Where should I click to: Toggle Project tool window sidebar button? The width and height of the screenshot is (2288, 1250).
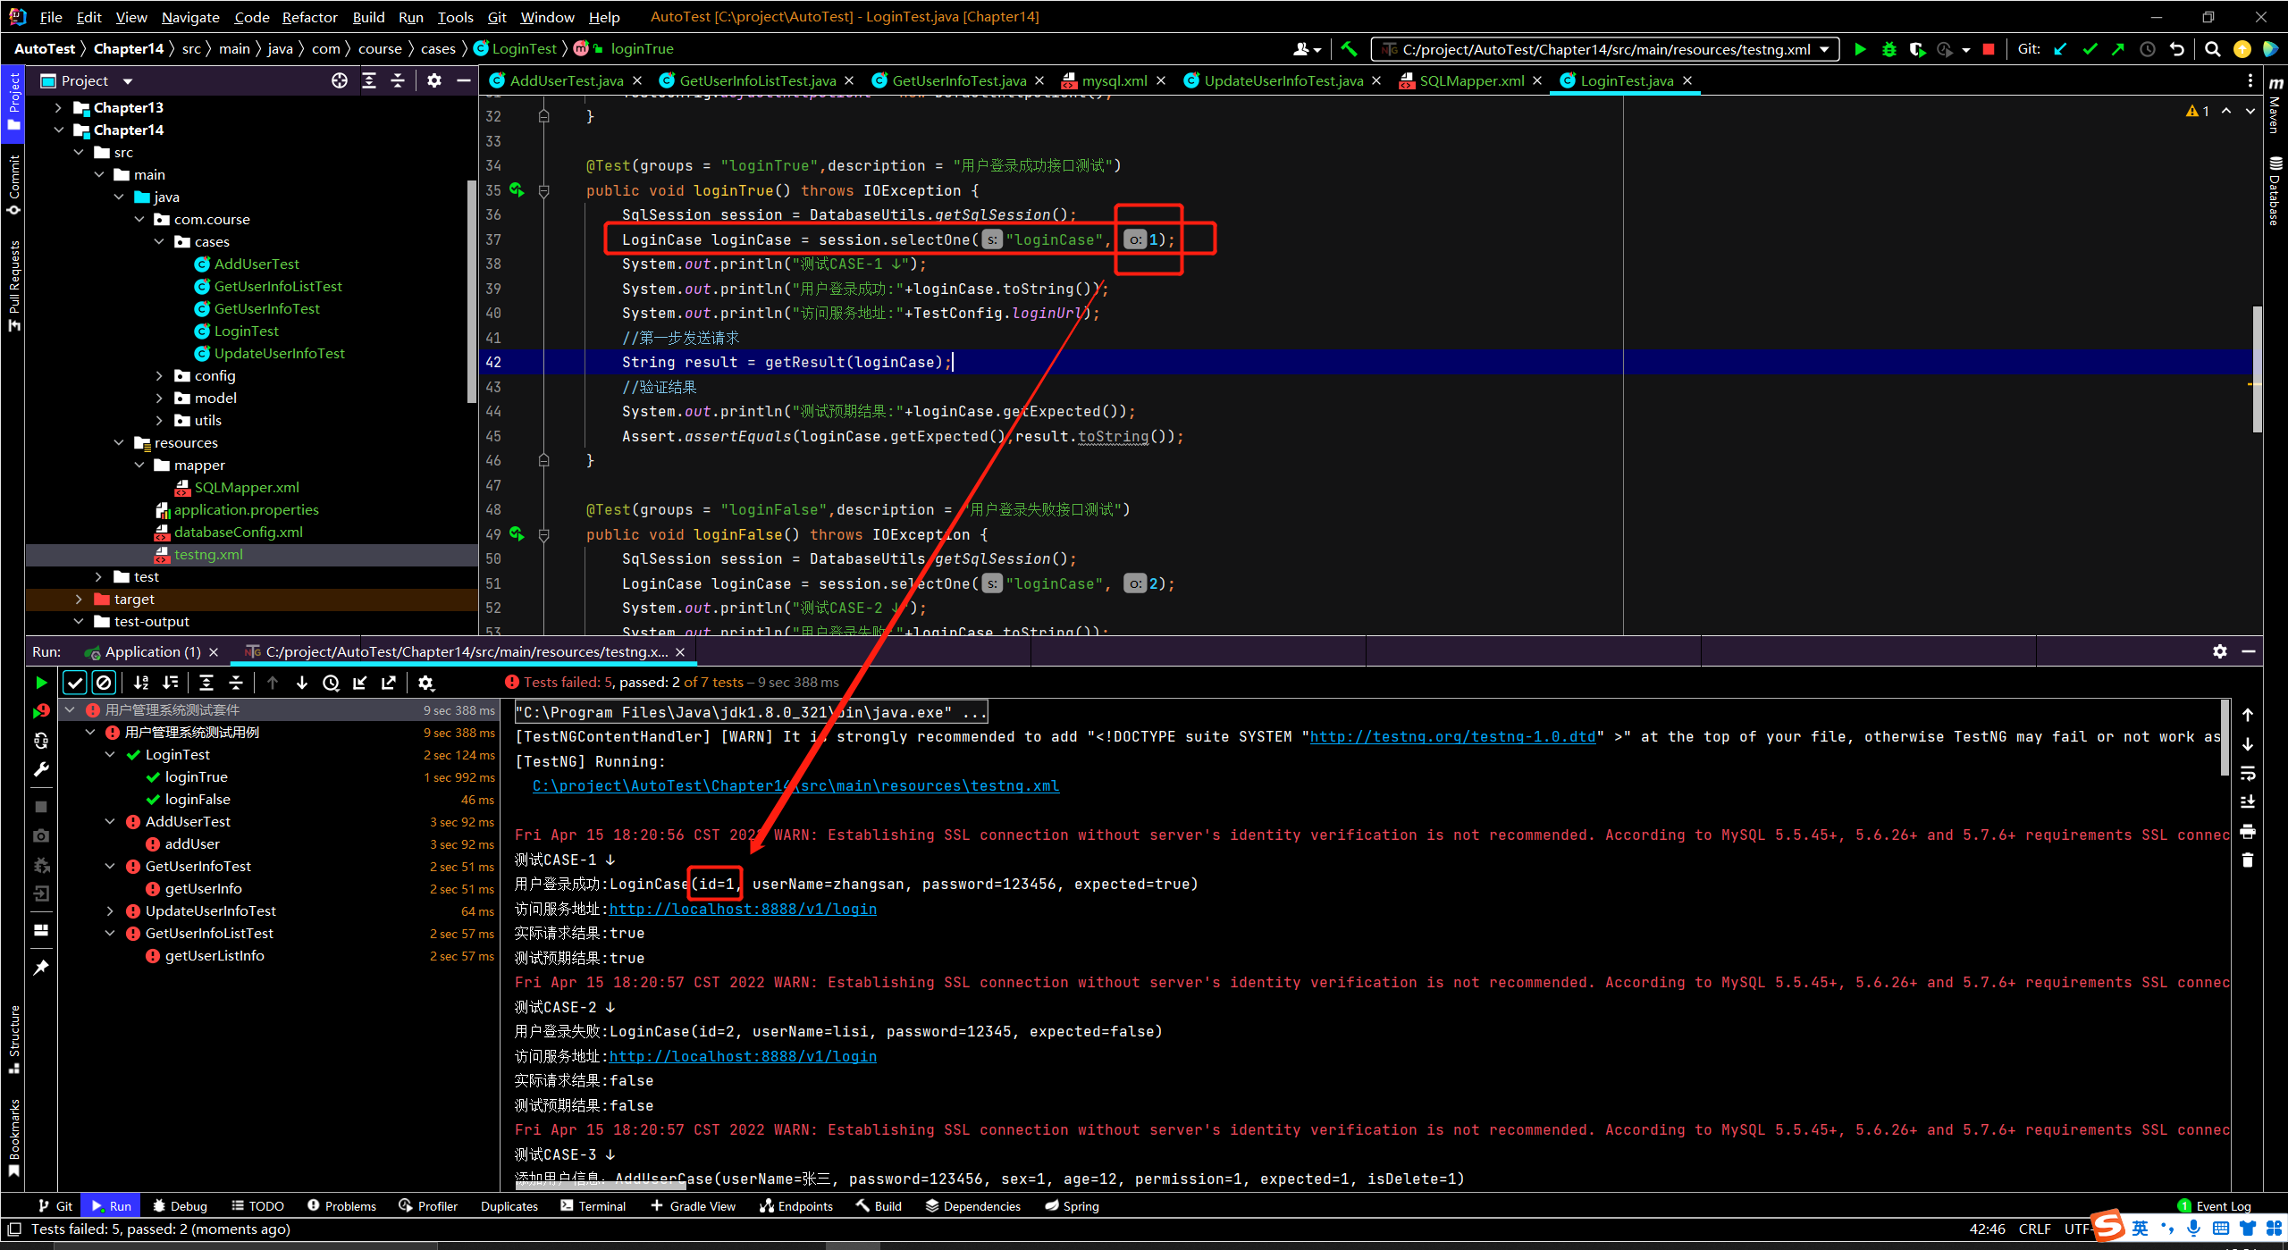click(x=13, y=101)
